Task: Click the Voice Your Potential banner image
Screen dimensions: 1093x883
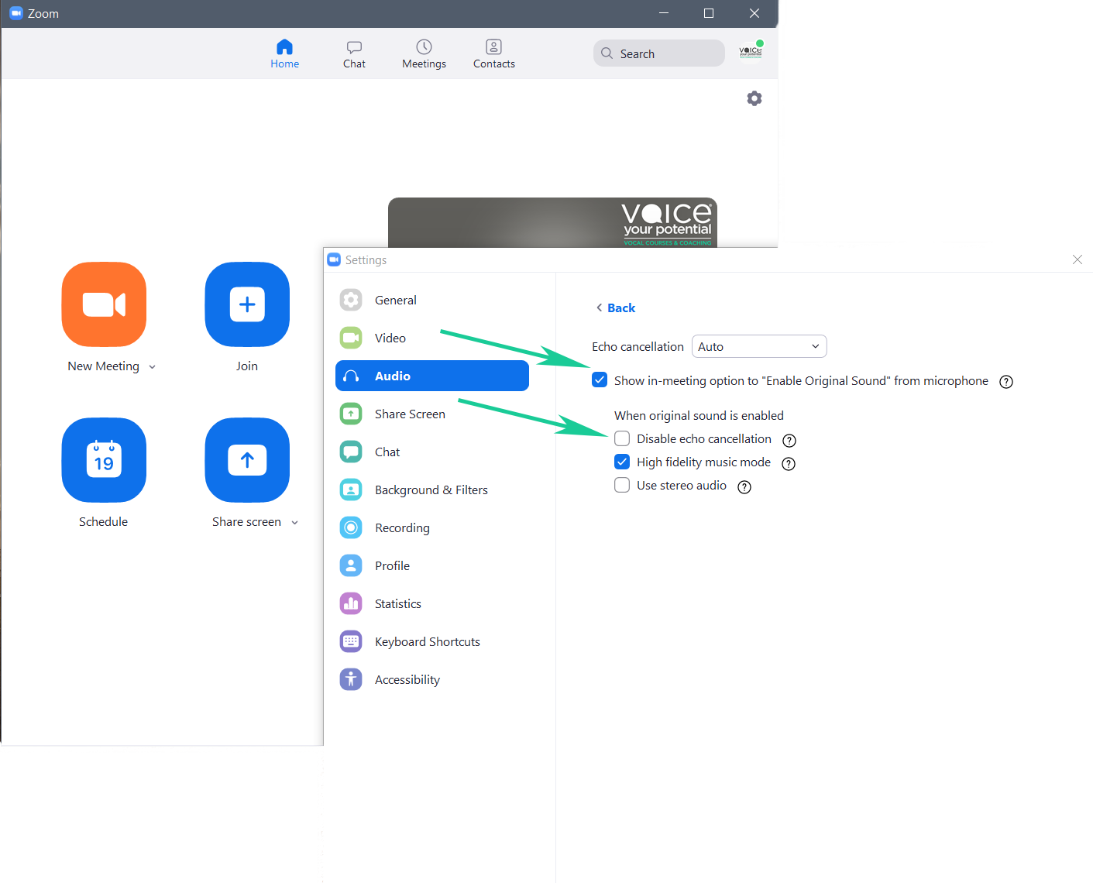Action: 552,222
